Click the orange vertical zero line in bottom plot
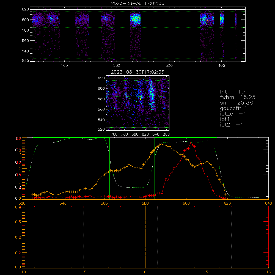Image resolution: width=275 pixels, height=275 pixels. (145, 237)
